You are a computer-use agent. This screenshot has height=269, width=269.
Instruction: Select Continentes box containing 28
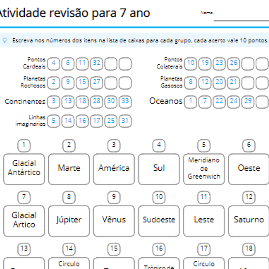97,102
